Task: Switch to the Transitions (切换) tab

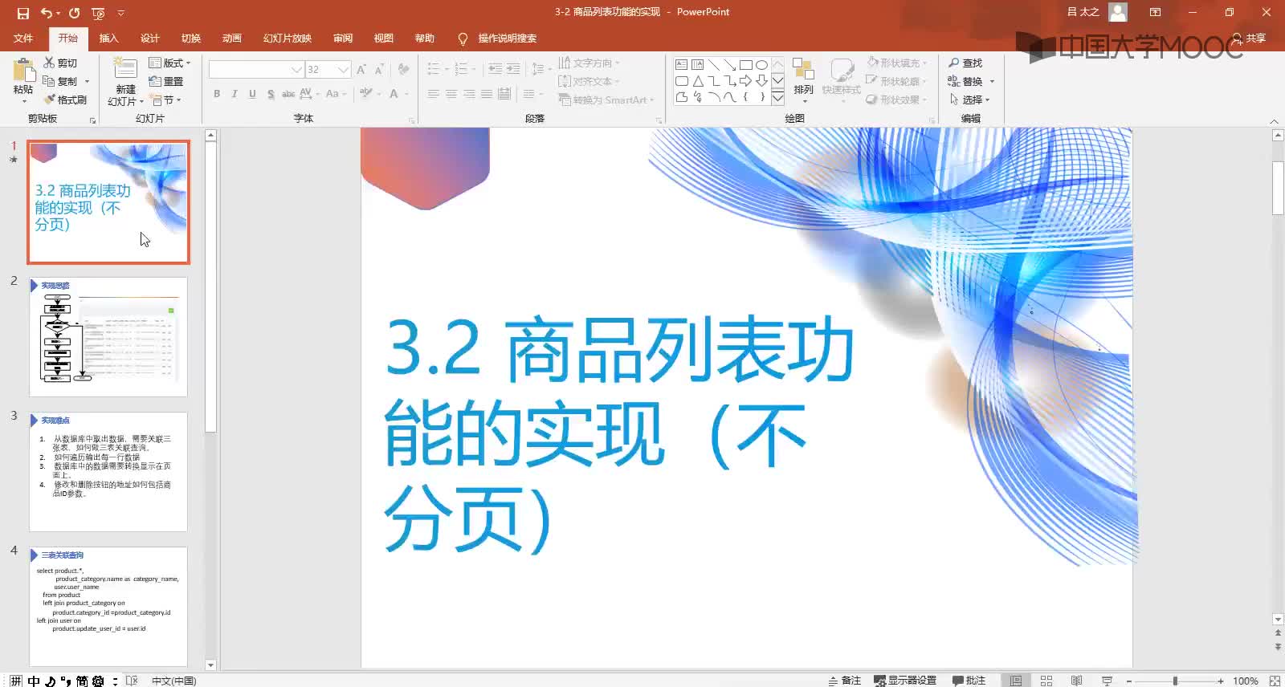Action: pos(191,38)
